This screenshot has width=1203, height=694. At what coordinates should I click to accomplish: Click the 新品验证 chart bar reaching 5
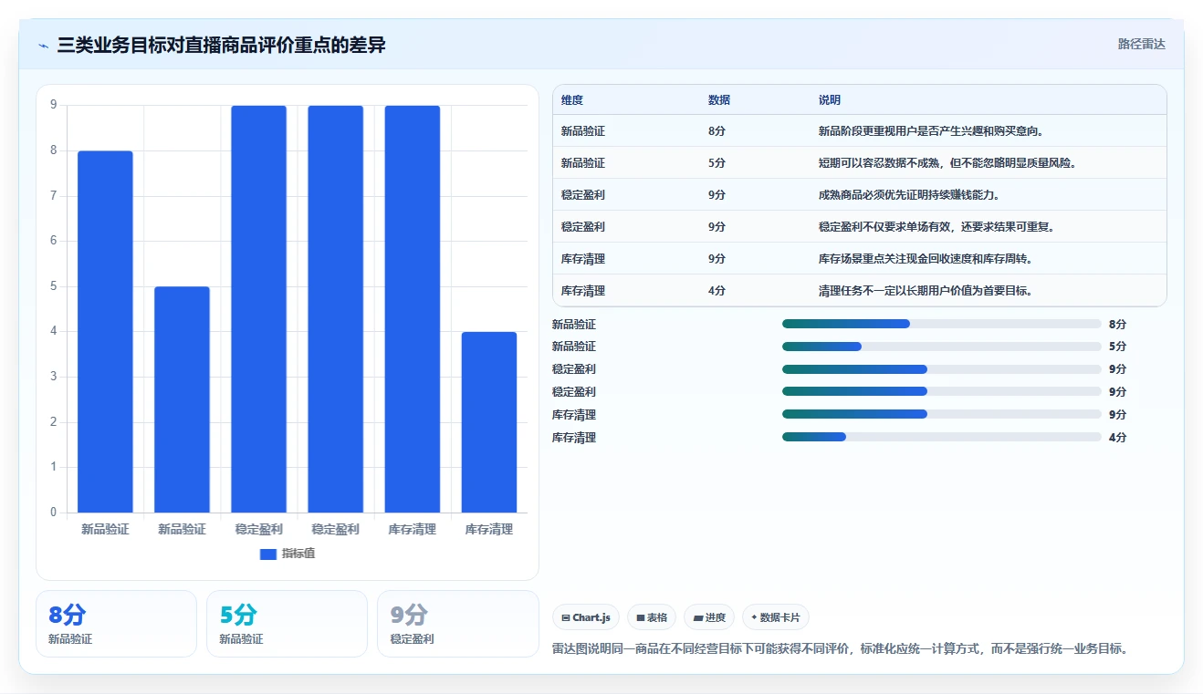click(x=182, y=399)
